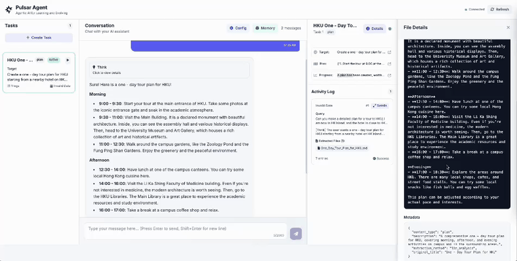Click the Pulsar Agent star logo

click(9, 10)
